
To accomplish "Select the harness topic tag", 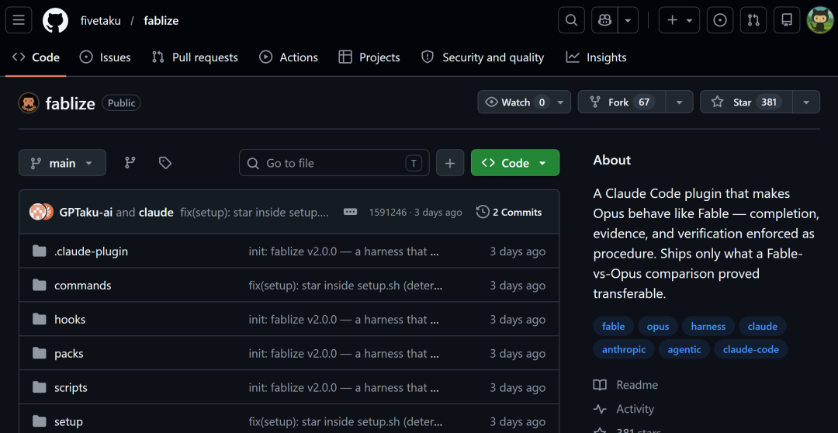I will (708, 326).
